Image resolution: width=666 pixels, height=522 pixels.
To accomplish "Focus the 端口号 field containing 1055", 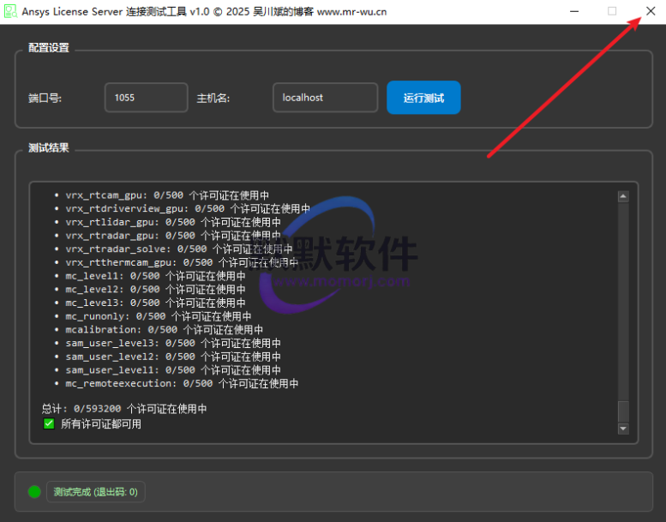I will [x=146, y=98].
